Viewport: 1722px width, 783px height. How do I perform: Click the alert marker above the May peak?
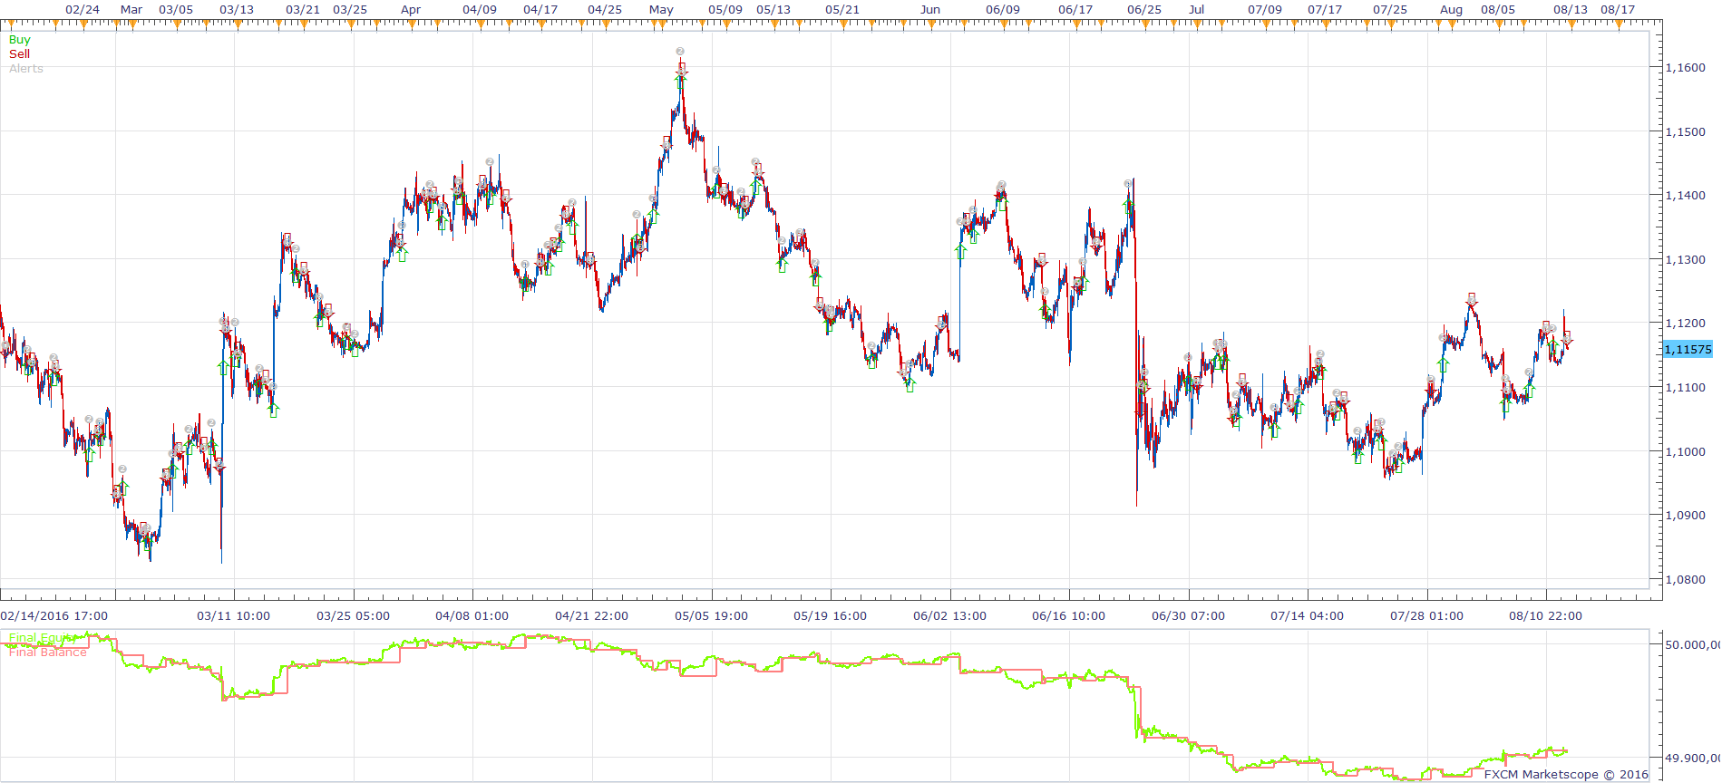pyautogui.click(x=680, y=52)
